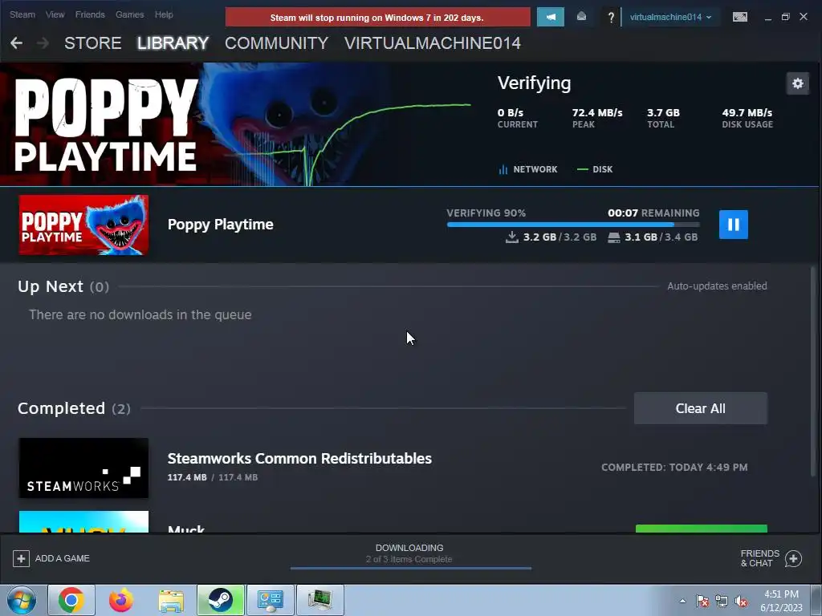Switch to Big Picture mode icon
Viewport: 822px width, 616px height.
[739, 17]
